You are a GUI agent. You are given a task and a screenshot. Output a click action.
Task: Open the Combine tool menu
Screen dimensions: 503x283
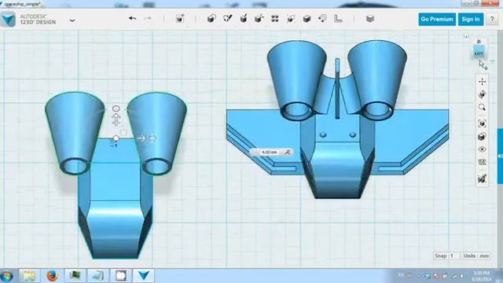[x=307, y=19]
